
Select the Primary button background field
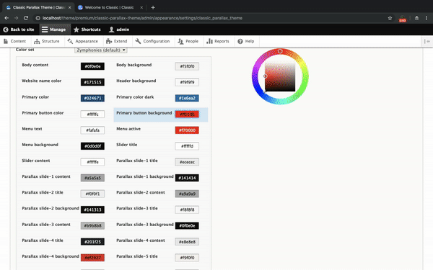[x=187, y=114]
